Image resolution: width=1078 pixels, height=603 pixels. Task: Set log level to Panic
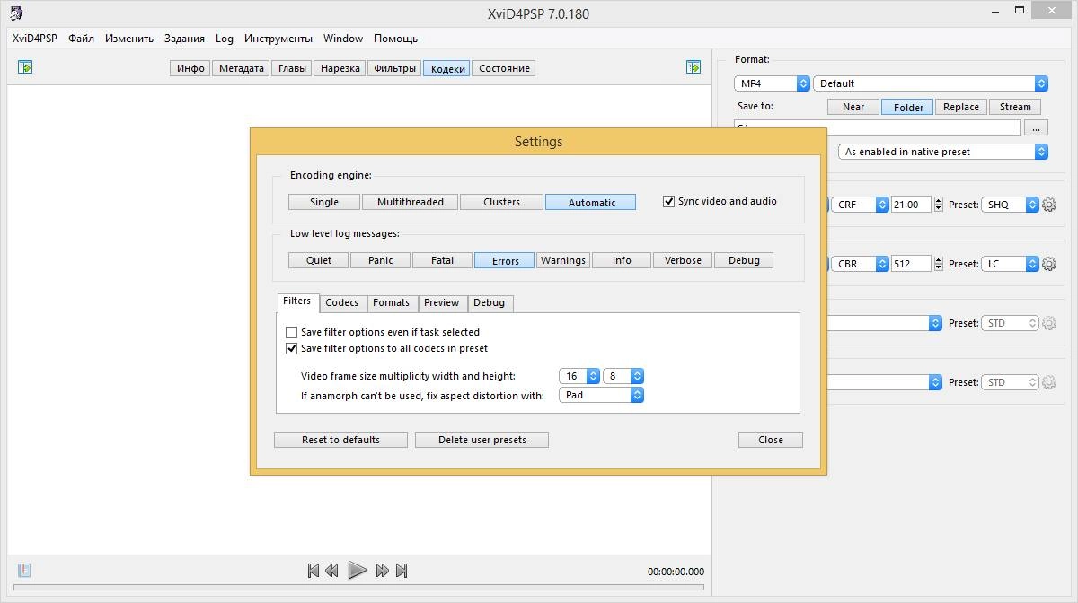(x=381, y=260)
